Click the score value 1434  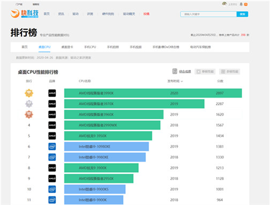(x=220, y=136)
